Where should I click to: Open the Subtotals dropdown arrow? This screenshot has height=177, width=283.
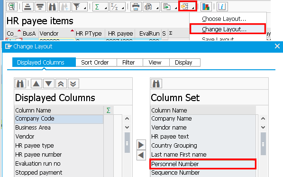[x=123, y=8]
